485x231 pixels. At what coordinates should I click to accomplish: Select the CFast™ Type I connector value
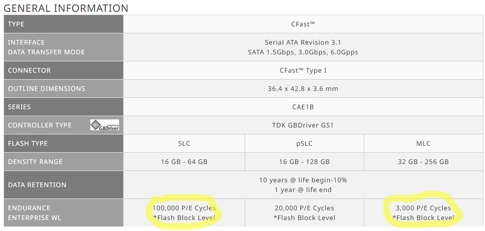click(303, 71)
